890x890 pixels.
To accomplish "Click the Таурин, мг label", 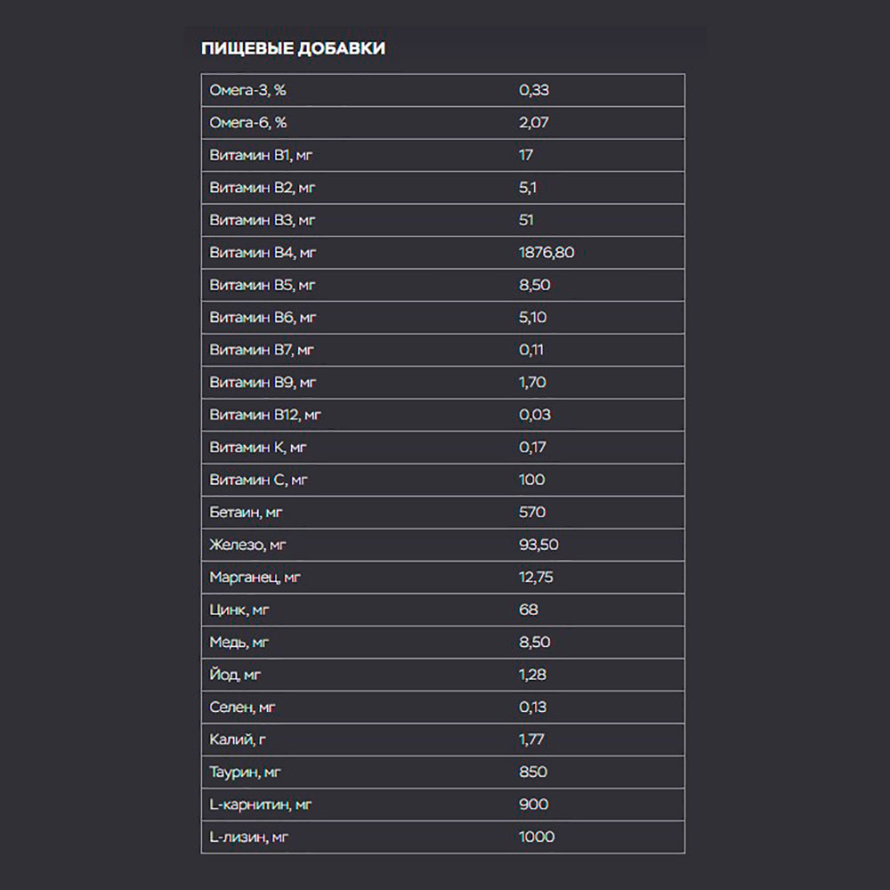I will pos(245,772).
